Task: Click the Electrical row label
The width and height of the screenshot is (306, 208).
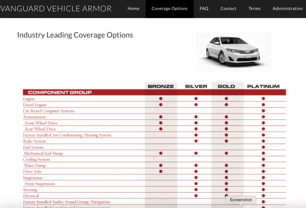Action: [x=31, y=196]
